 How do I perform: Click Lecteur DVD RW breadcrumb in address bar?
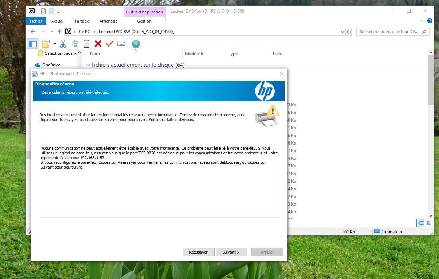point(137,32)
